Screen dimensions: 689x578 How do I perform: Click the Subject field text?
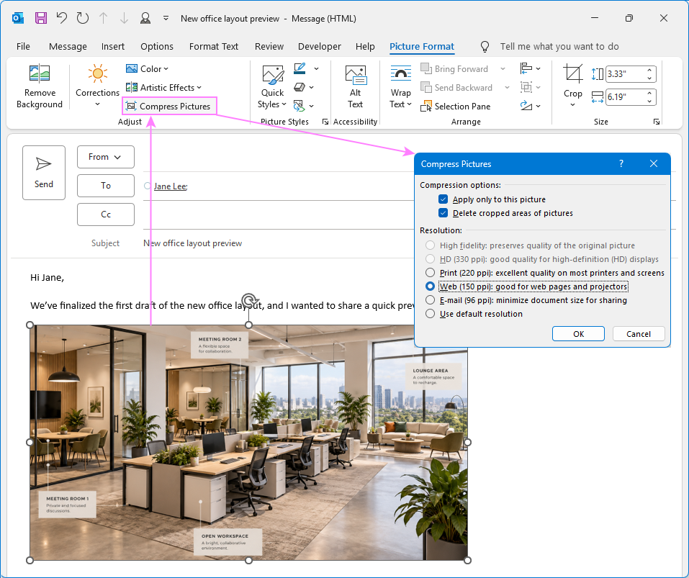[x=192, y=243]
